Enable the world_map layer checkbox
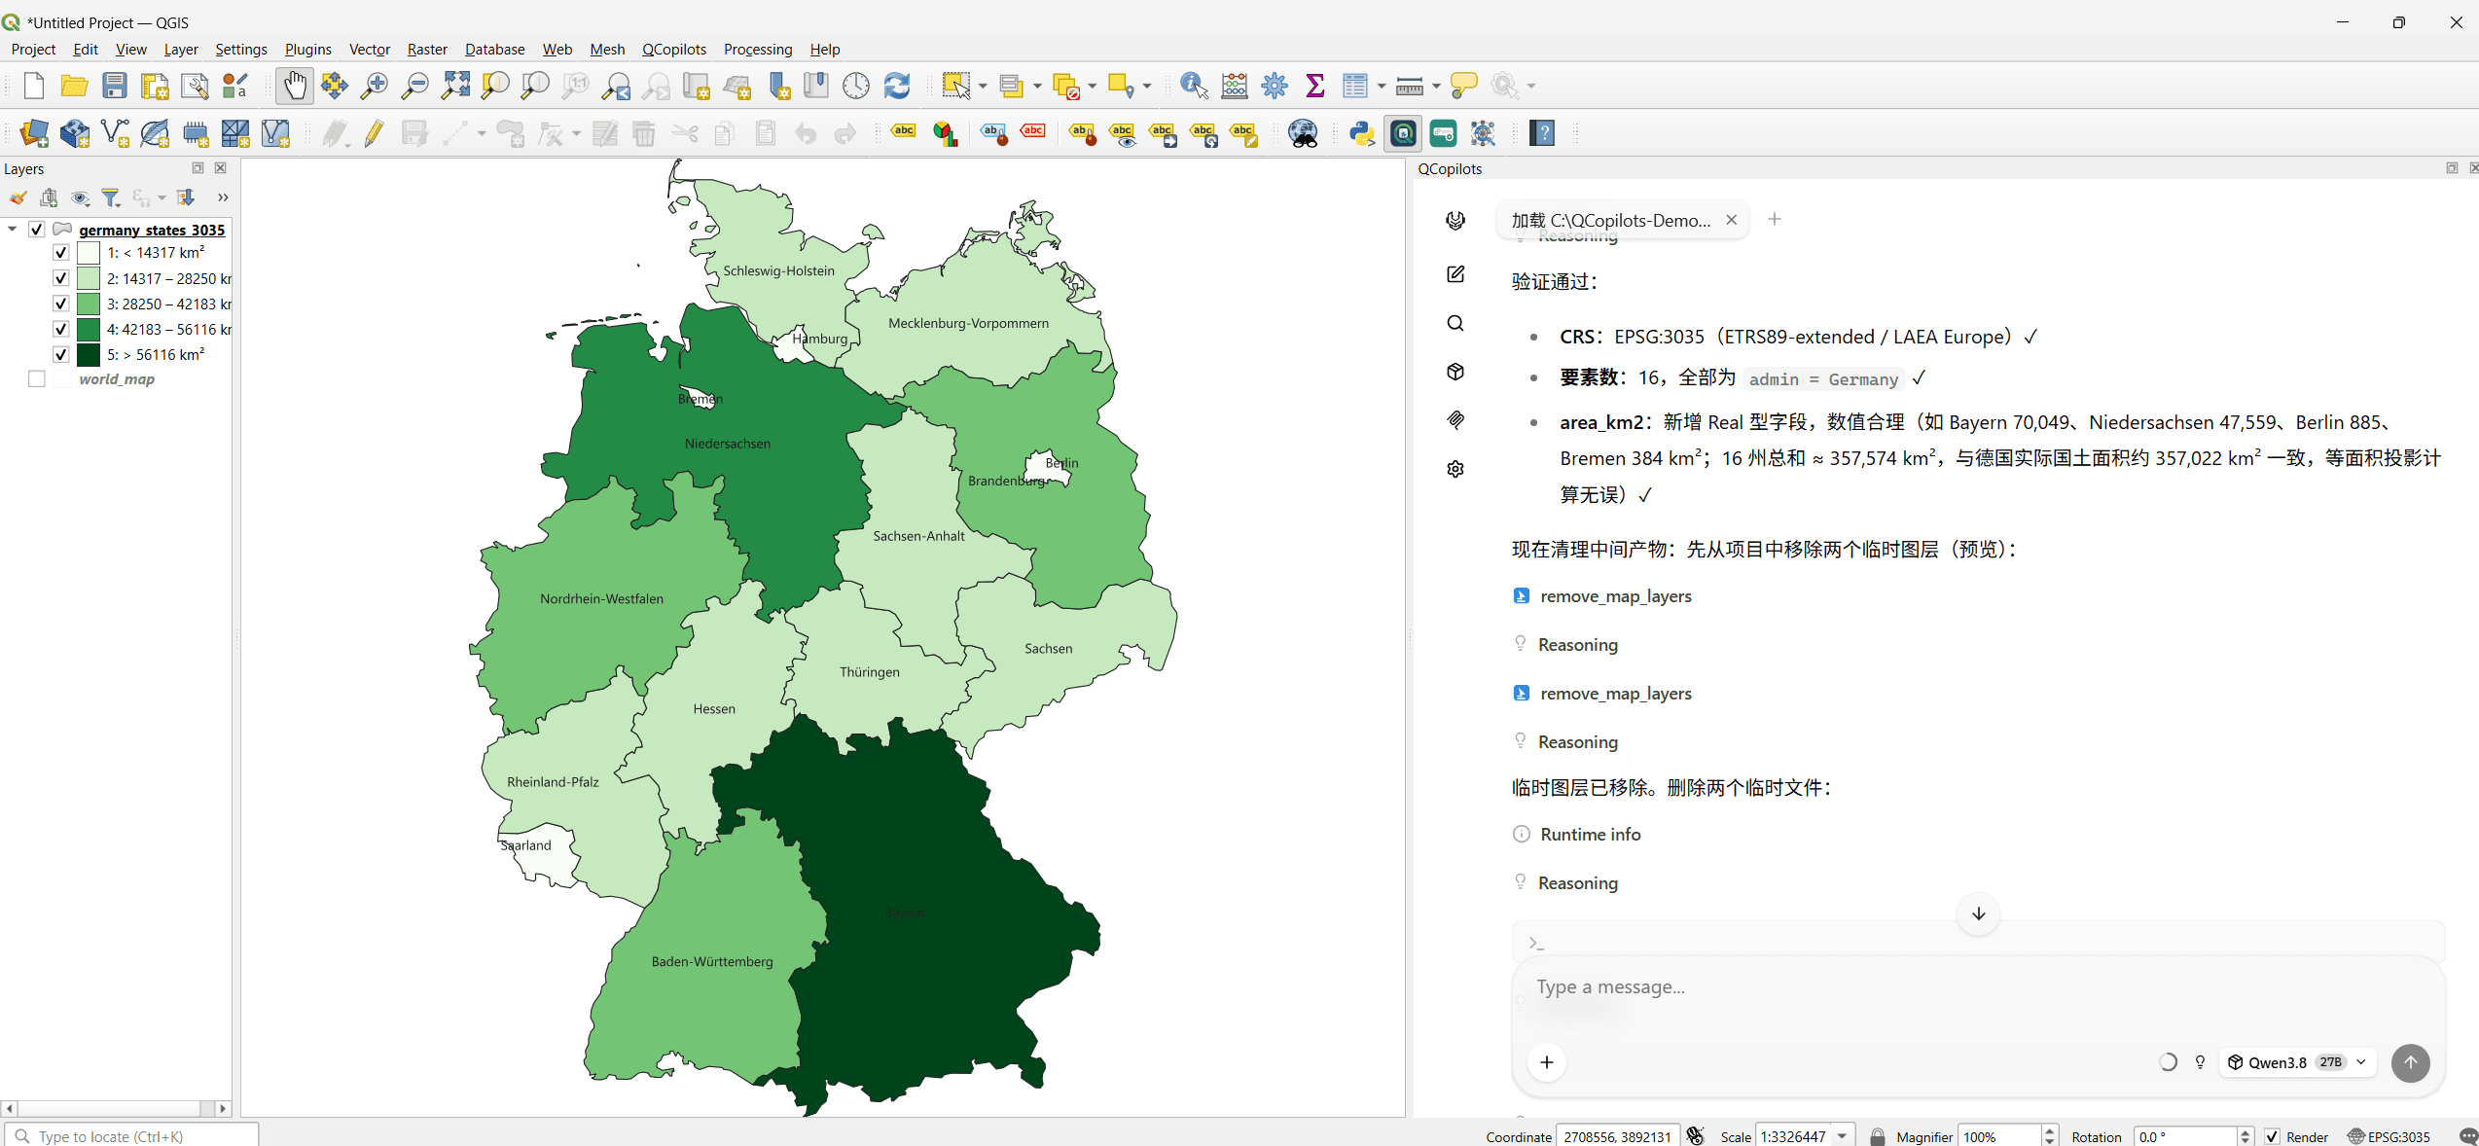 pos(37,379)
